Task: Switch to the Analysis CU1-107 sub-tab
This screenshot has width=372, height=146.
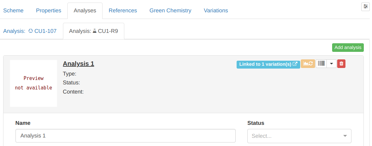Action: point(30,31)
